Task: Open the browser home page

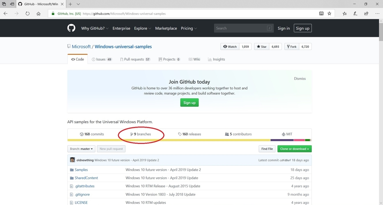Action: tap(39, 14)
